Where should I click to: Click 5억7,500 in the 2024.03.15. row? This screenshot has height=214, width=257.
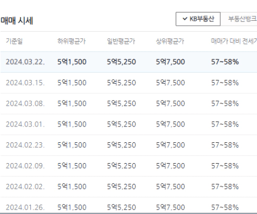click(170, 83)
